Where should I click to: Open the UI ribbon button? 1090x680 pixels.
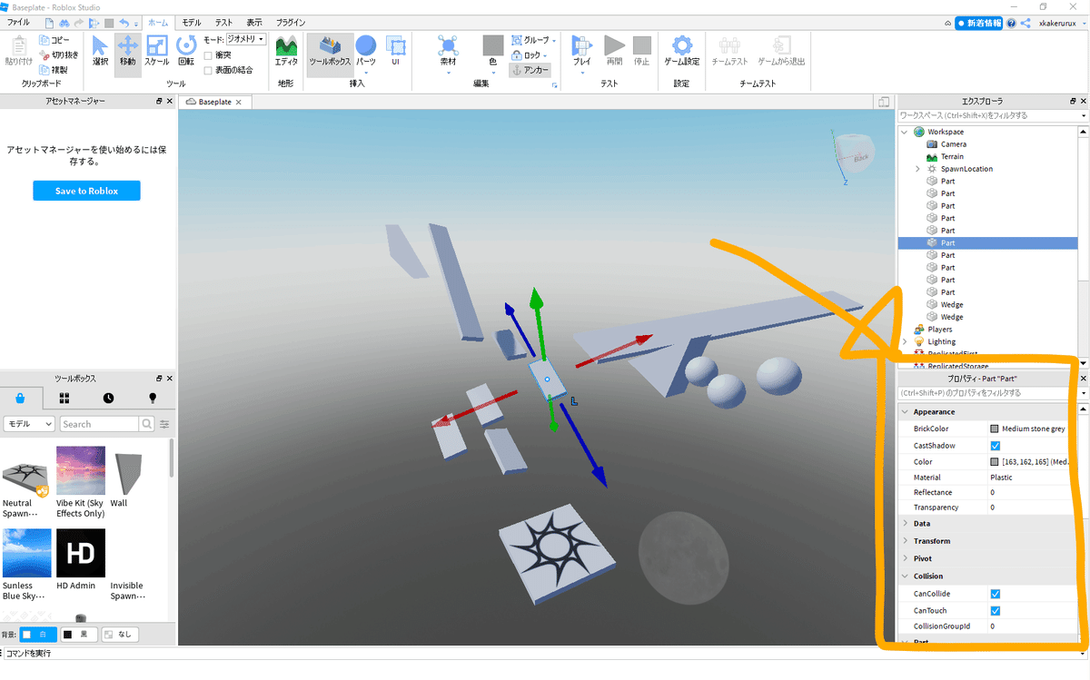pyautogui.click(x=396, y=51)
